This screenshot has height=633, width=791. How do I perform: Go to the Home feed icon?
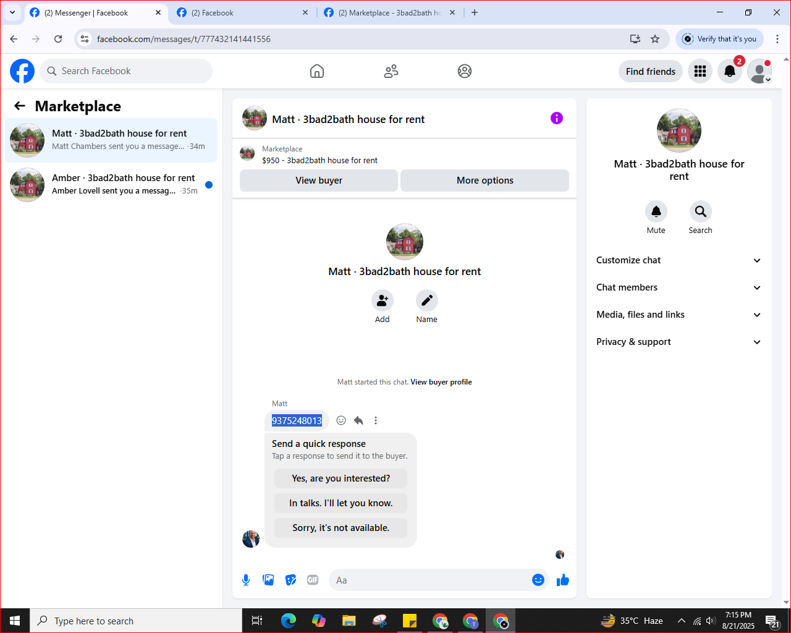point(317,71)
